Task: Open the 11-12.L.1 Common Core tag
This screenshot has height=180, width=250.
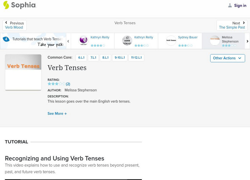Action: (x=136, y=58)
